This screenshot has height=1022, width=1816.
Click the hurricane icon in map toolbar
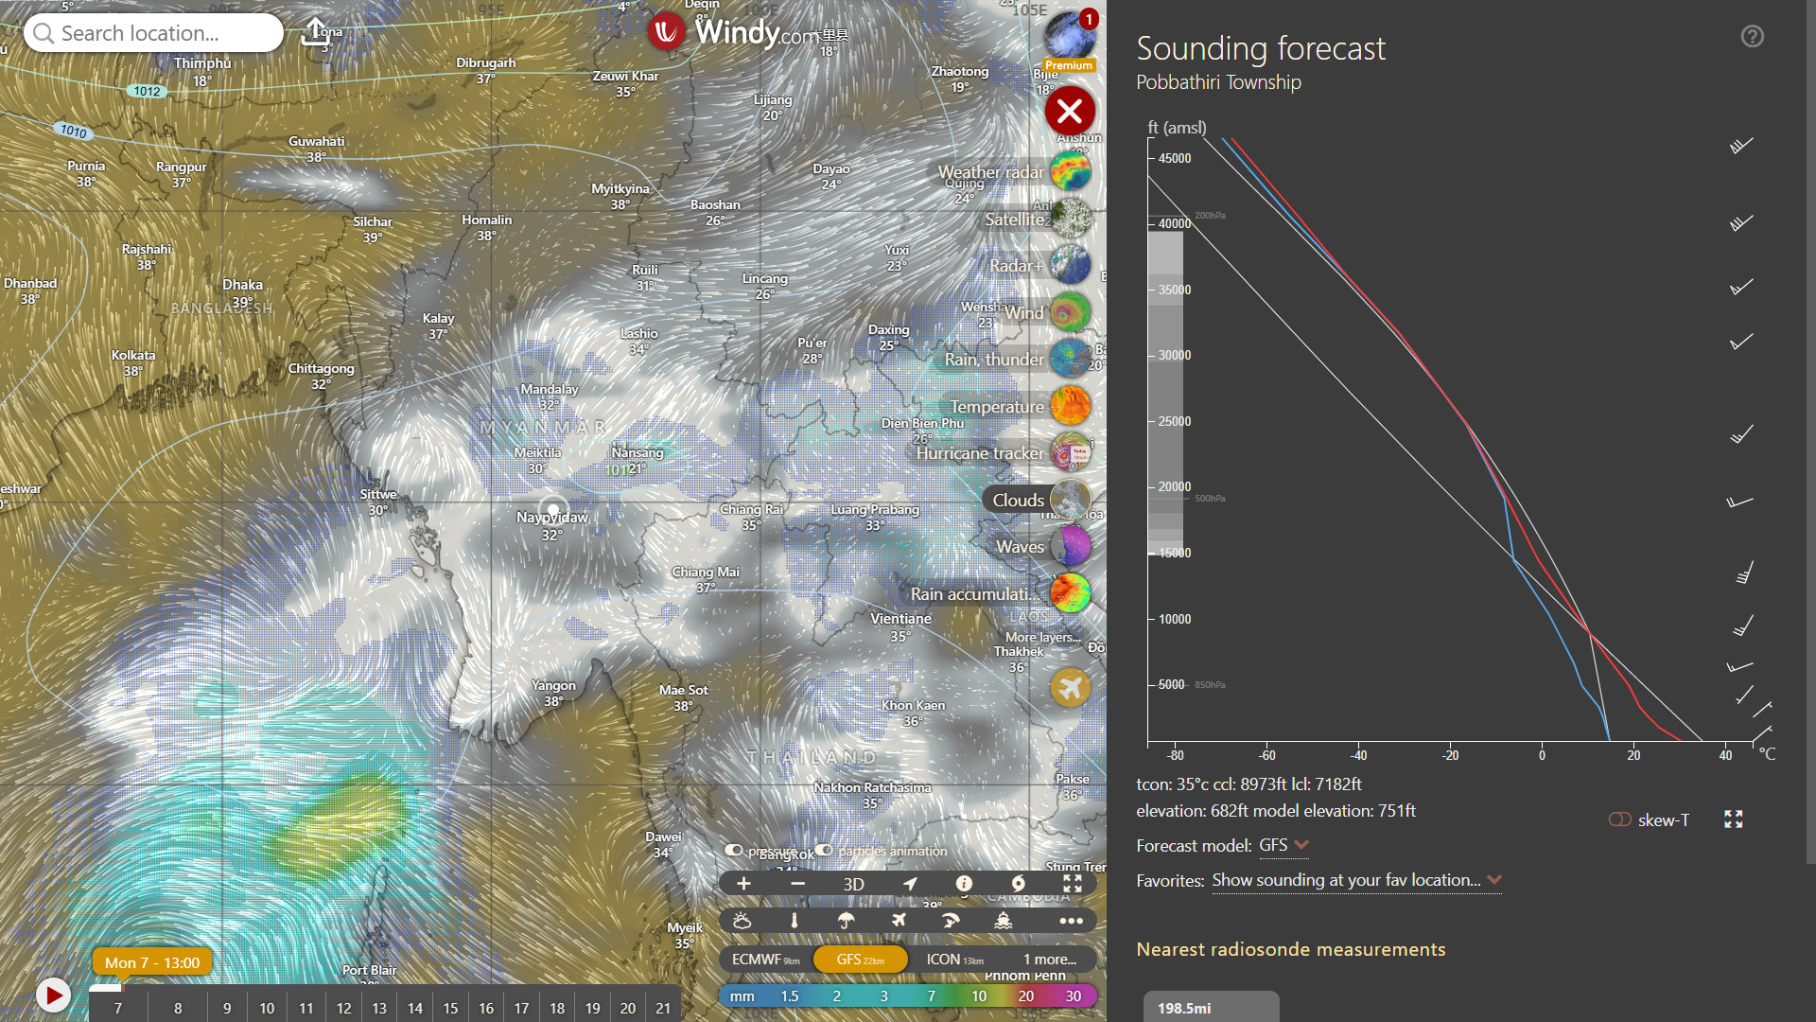[1018, 883]
